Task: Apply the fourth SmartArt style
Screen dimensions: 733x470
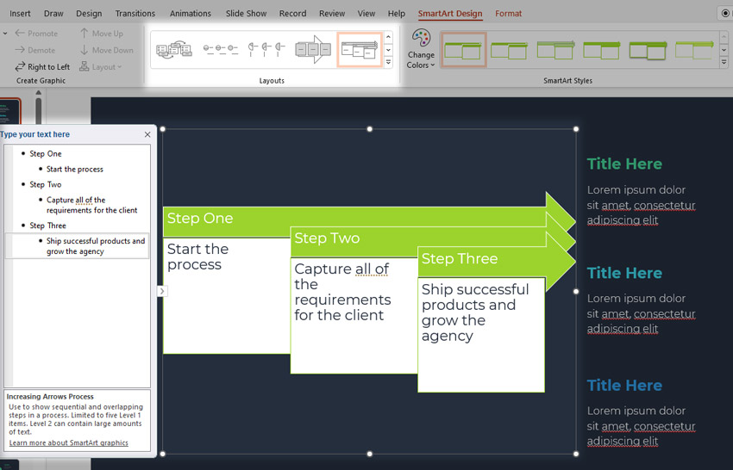Action: 602,50
